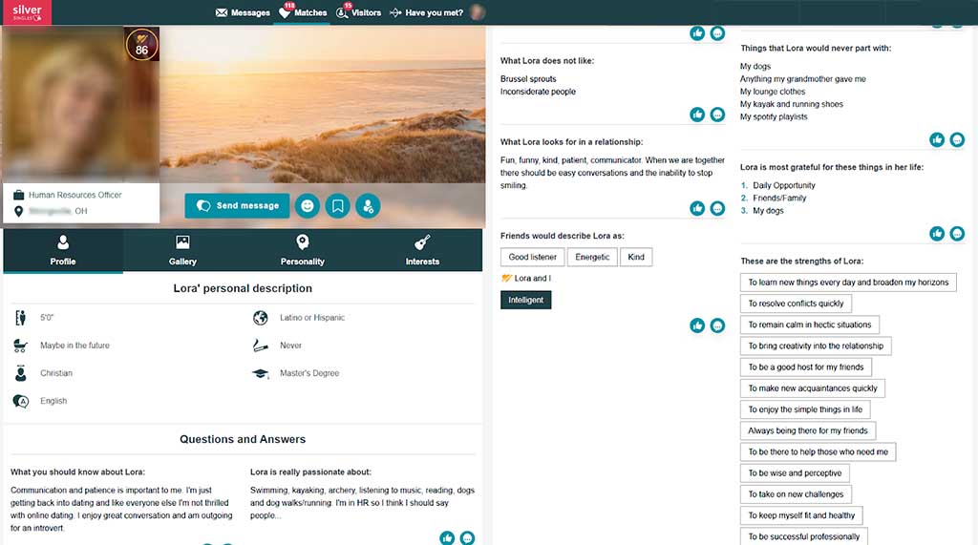978x545 pixels.
Task: Like 'Things Lora would never part with'
Action: 937,139
